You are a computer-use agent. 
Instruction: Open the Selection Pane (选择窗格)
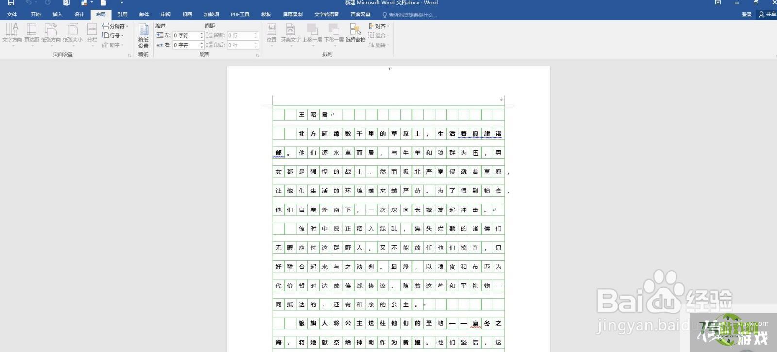coord(355,33)
